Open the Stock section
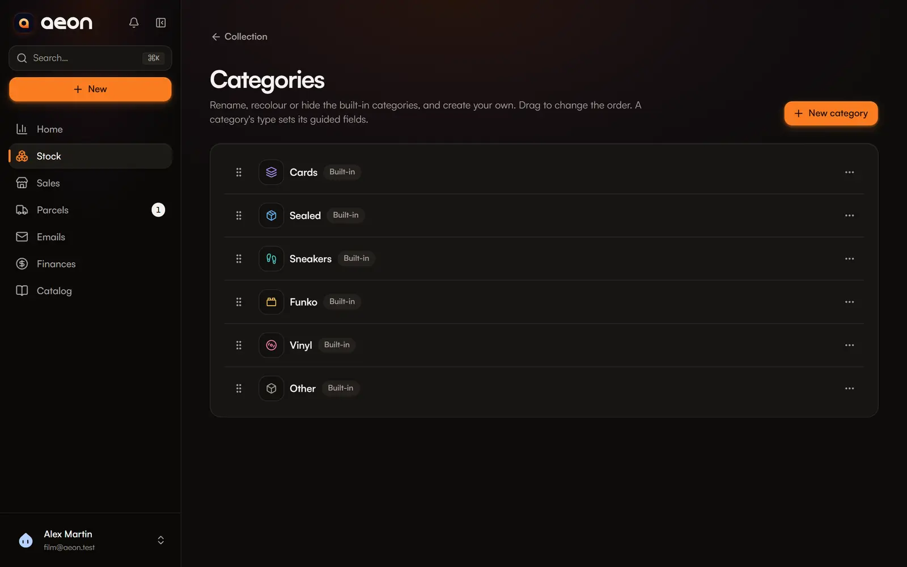This screenshot has height=567, width=907. 90,156
